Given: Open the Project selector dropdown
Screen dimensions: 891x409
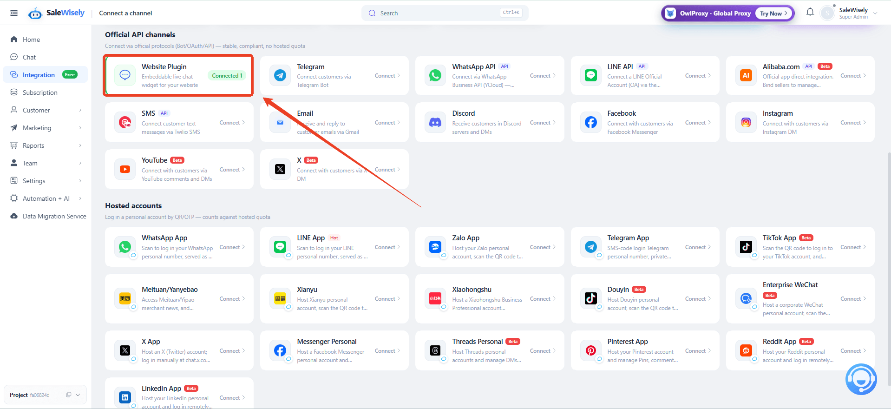Looking at the screenshot, I should point(45,395).
